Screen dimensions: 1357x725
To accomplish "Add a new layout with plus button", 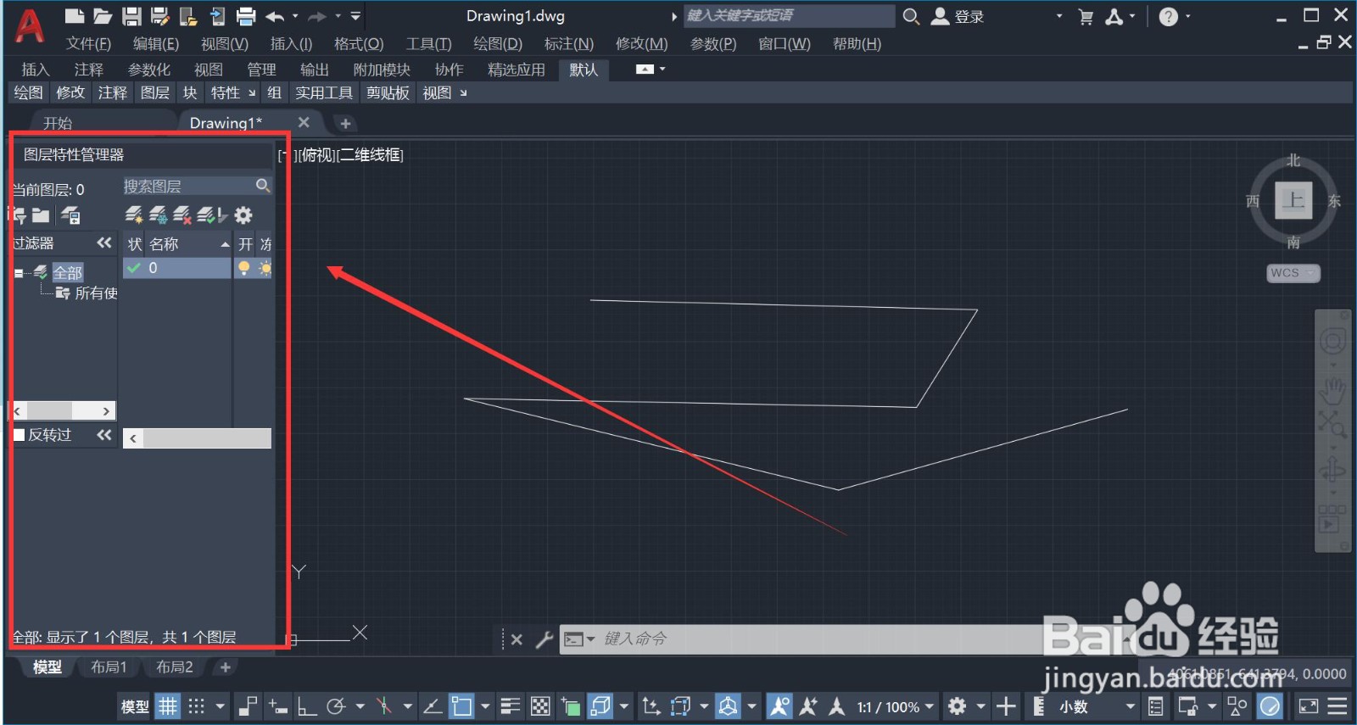I will tap(225, 667).
